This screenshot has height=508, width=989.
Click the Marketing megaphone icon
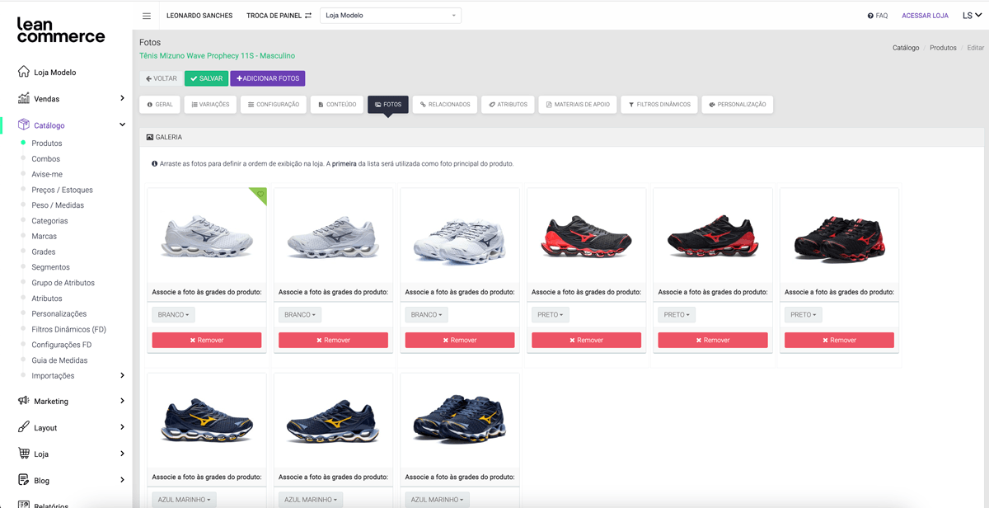pyautogui.click(x=24, y=401)
